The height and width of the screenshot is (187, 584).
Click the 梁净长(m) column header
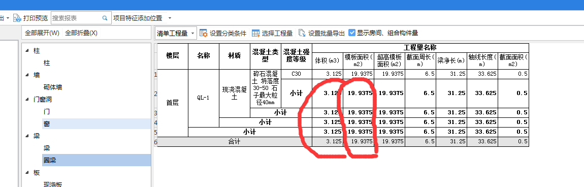tap(451, 60)
